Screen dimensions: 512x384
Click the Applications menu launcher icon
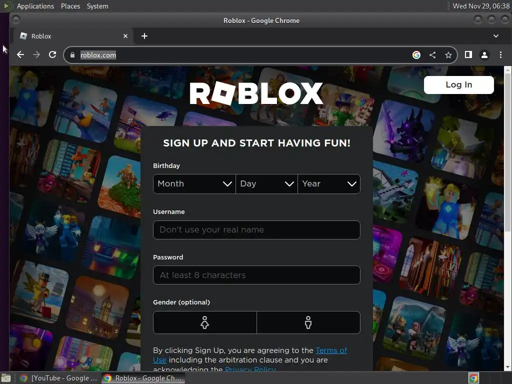click(8, 6)
